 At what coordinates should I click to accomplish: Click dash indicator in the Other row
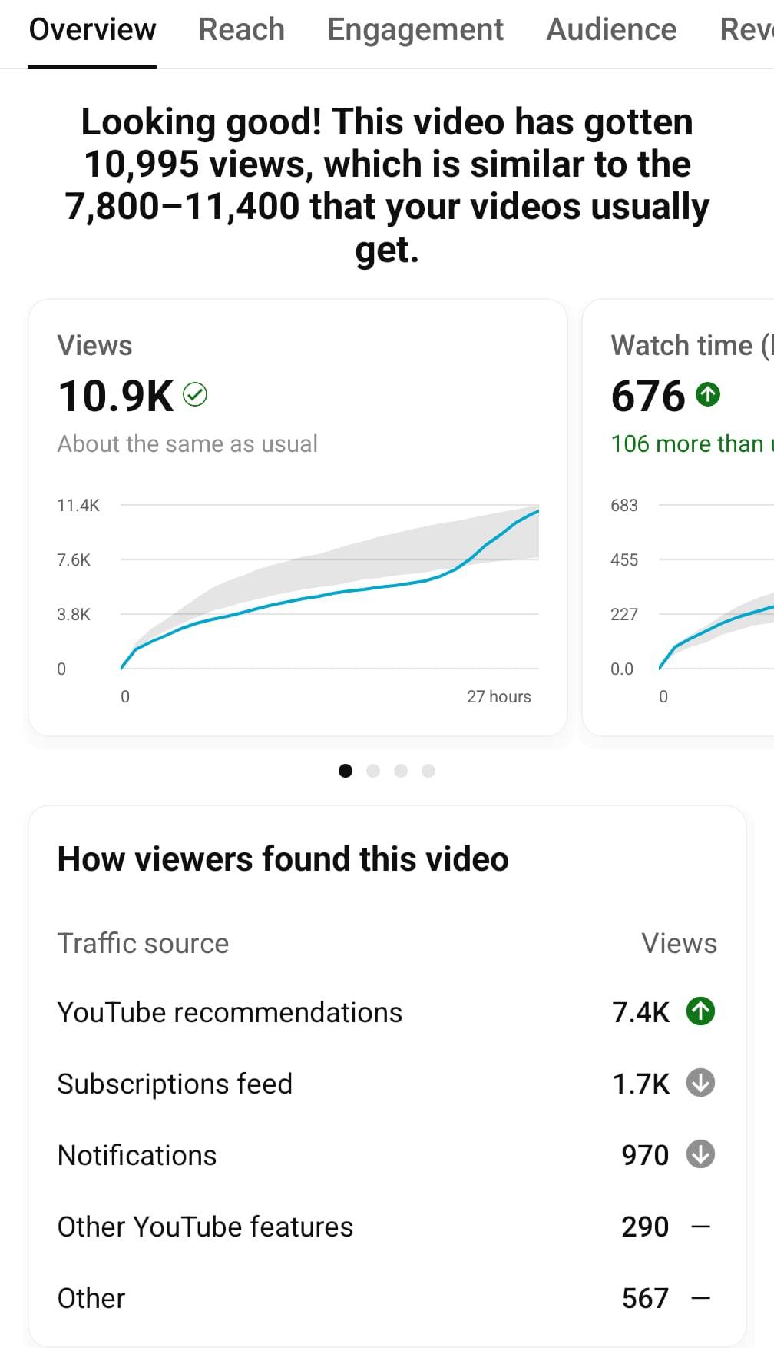click(x=700, y=1298)
